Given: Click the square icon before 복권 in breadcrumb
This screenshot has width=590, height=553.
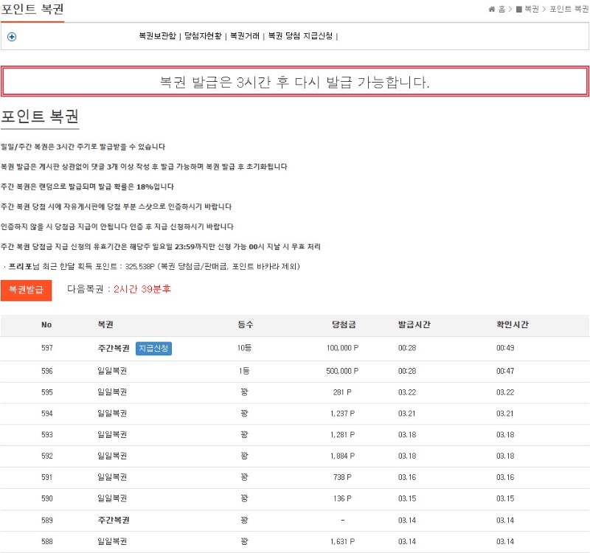Looking at the screenshot, I should coord(518,9).
